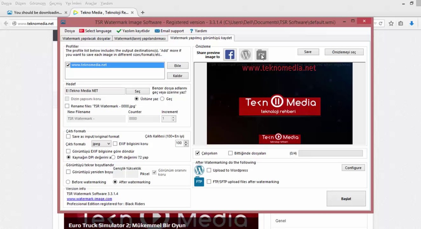Open the browser Geçmiş menu

coord(56,3)
